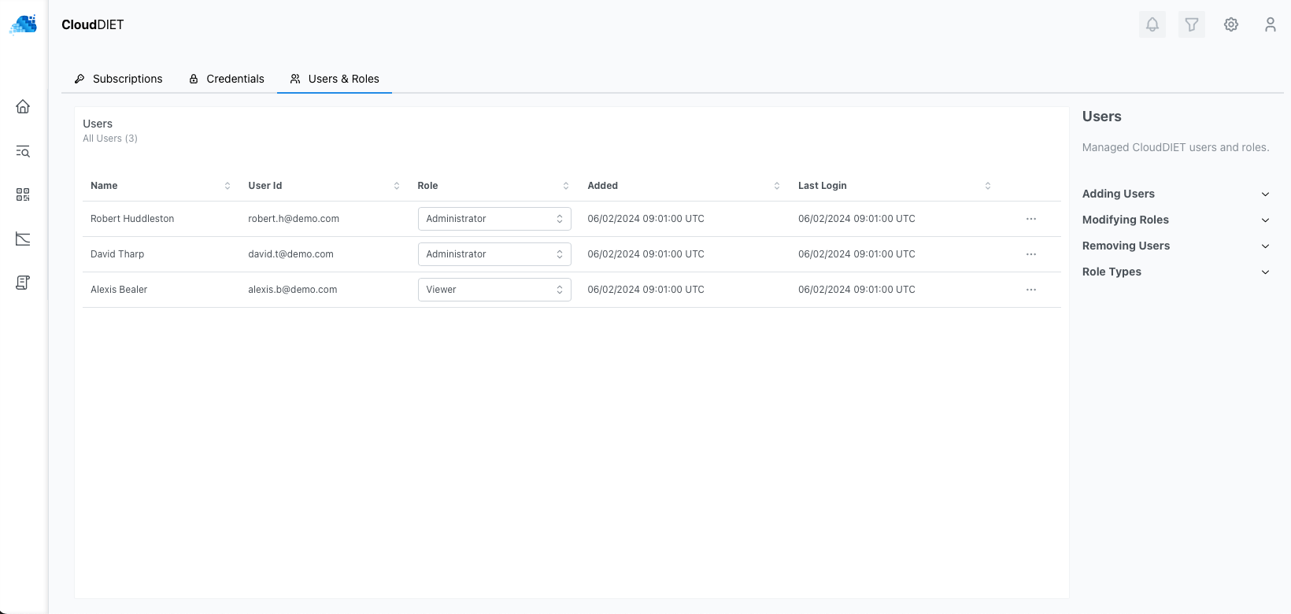
Task: Open the home icon in the sidebar
Action: [x=23, y=107]
